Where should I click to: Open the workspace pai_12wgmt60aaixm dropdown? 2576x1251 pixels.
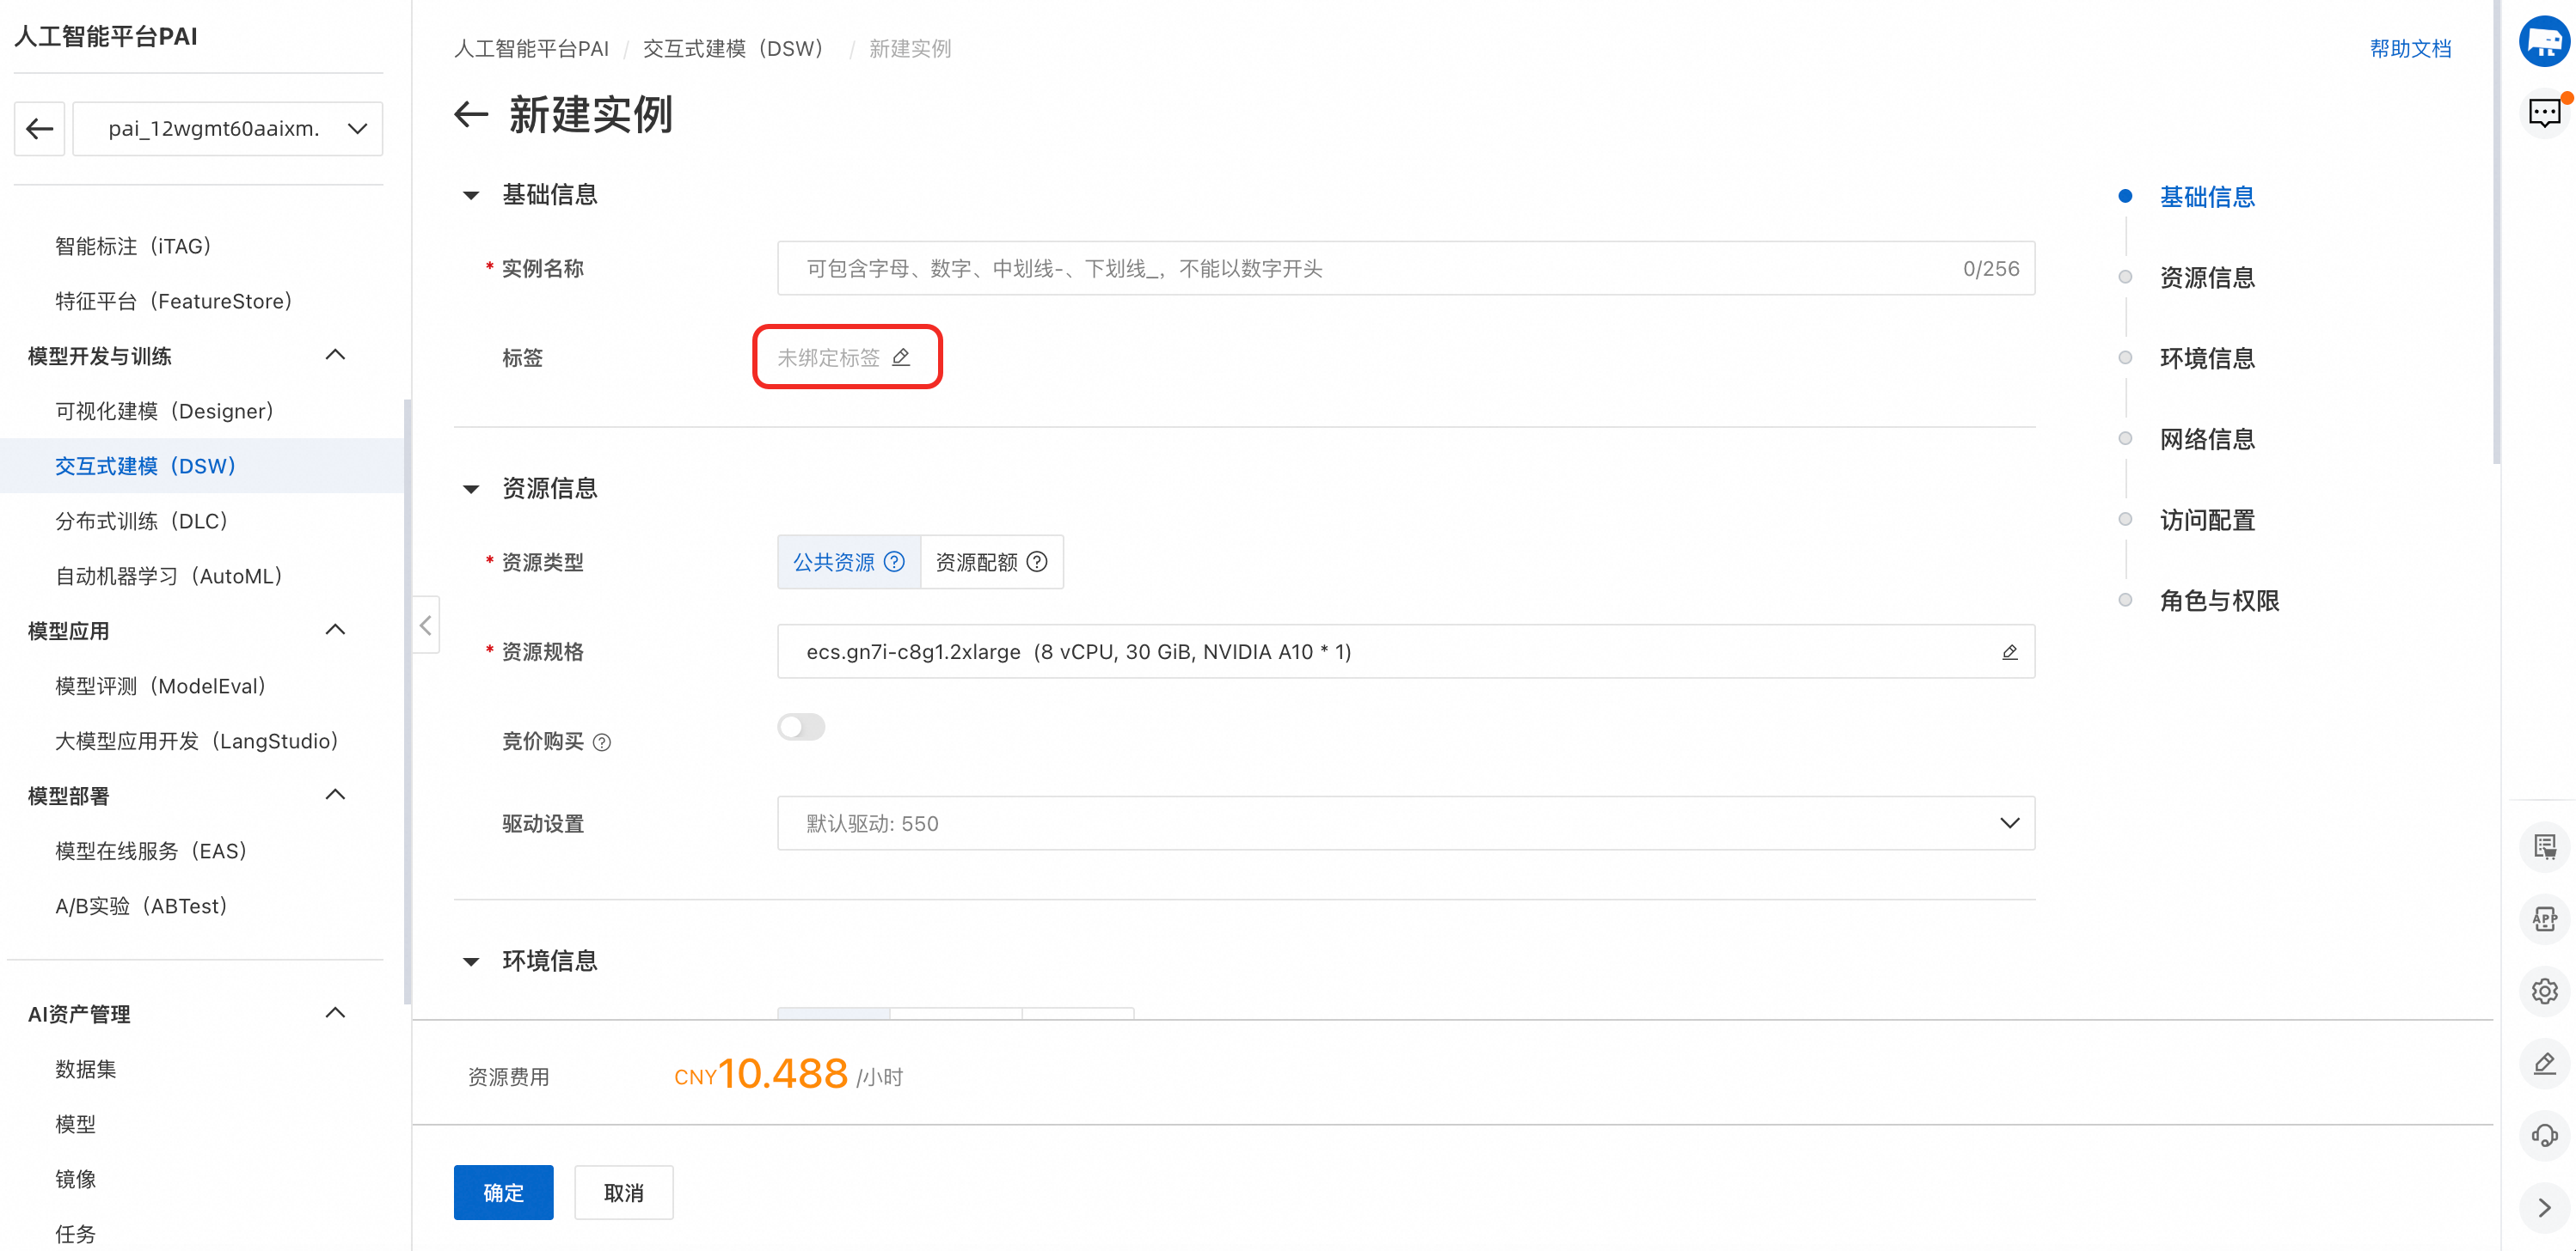click(x=228, y=129)
